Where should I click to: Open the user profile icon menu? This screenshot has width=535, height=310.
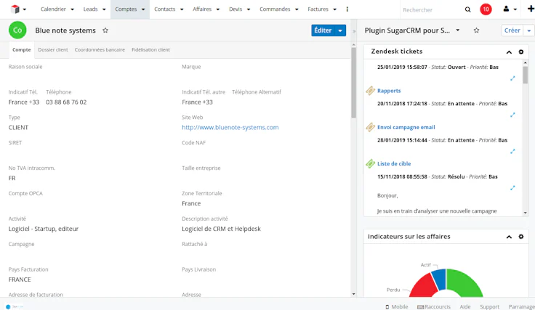(x=510, y=9)
